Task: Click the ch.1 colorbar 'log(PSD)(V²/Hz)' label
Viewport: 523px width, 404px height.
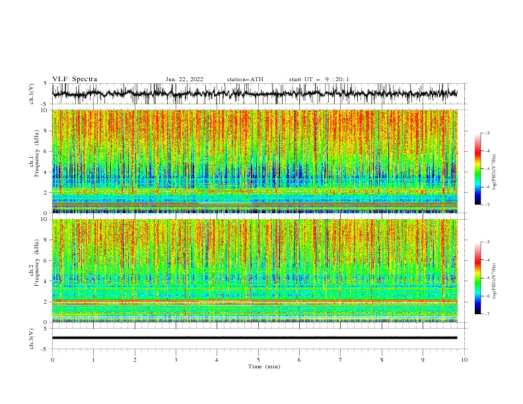Action: click(x=494, y=172)
